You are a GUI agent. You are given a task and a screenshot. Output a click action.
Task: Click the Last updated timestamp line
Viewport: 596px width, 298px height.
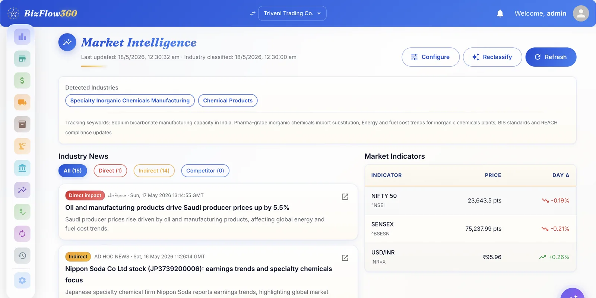coord(189,57)
